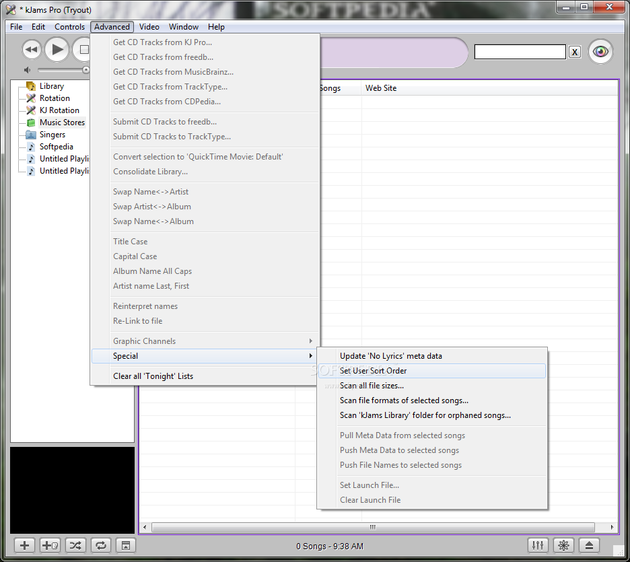Toggle shuffle mode button

75,546
